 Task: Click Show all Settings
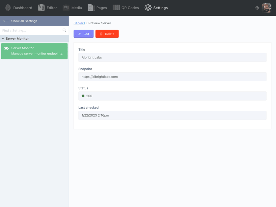(x=24, y=21)
